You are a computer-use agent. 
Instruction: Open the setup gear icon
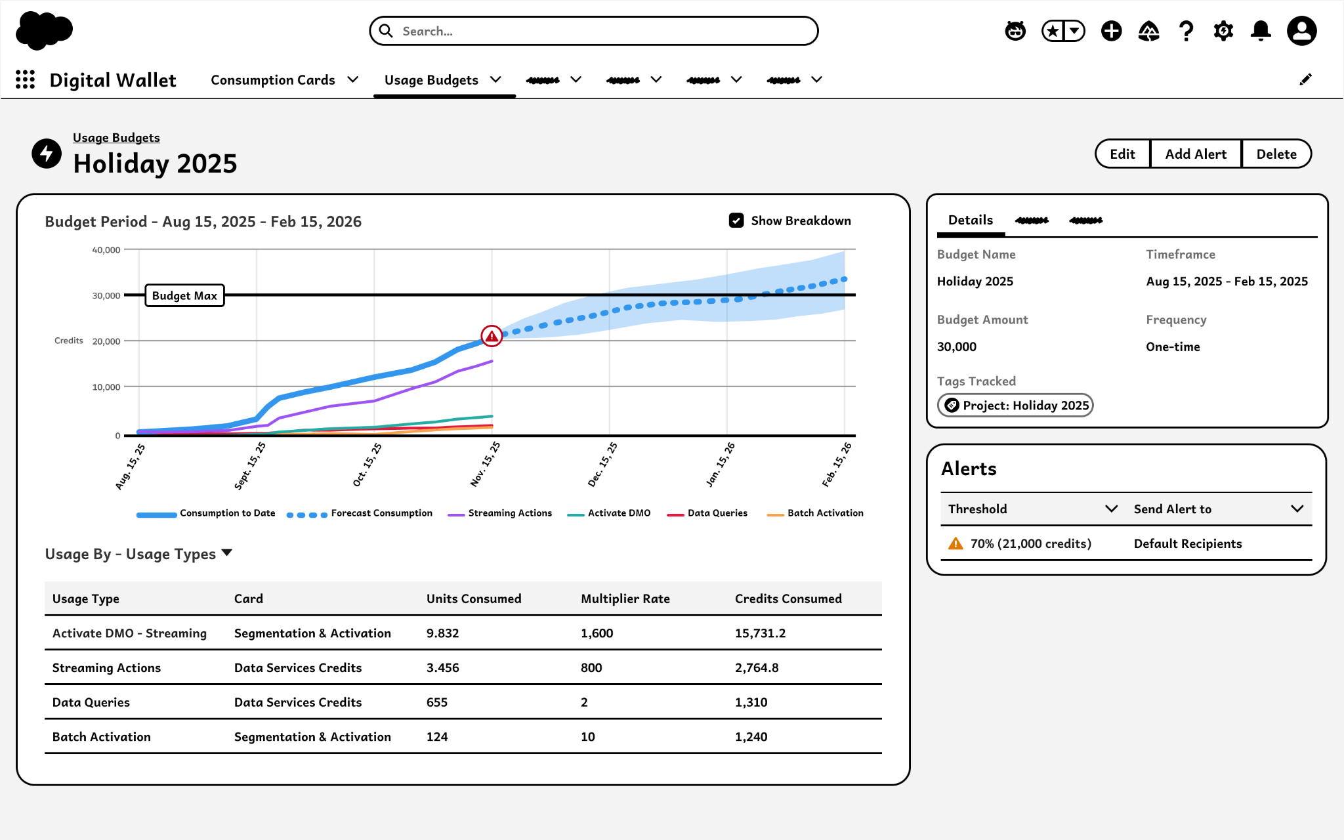[1223, 31]
